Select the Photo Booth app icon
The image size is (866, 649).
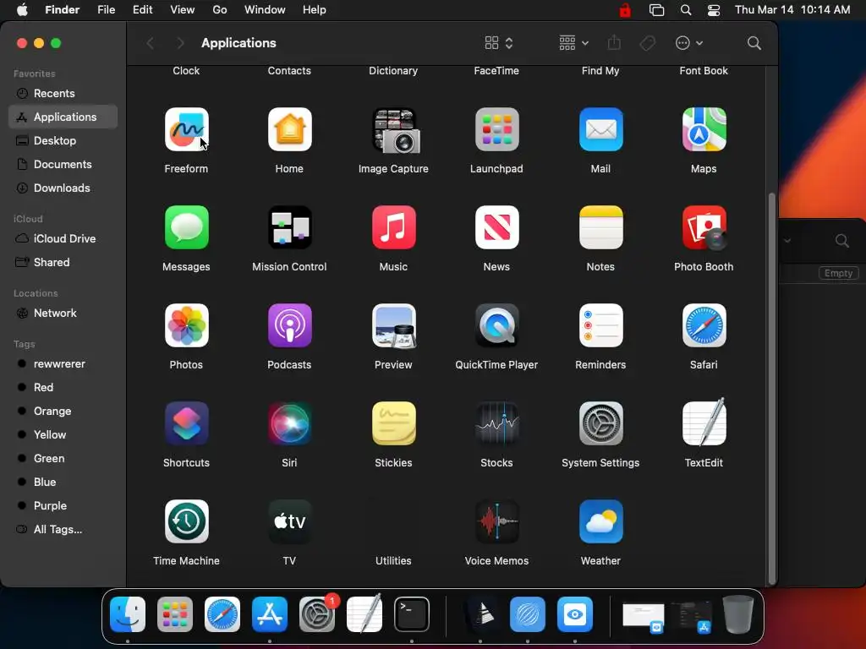704,226
